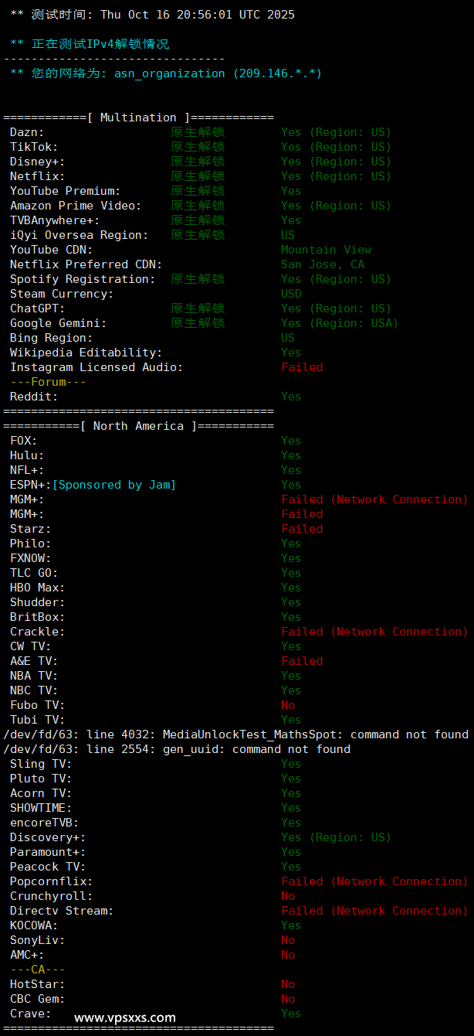The height and width of the screenshot is (1036, 474).
Task: Select the Reddit row label
Action: [x=34, y=397]
